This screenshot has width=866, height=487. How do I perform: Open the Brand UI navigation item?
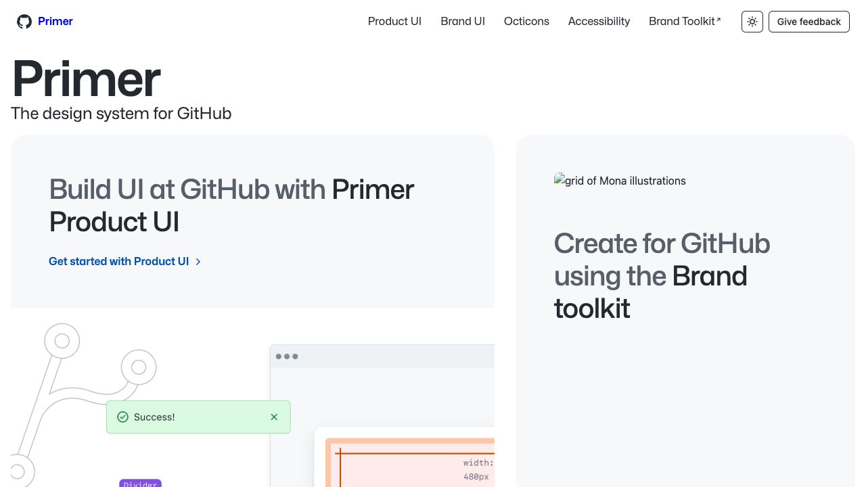pos(463,21)
